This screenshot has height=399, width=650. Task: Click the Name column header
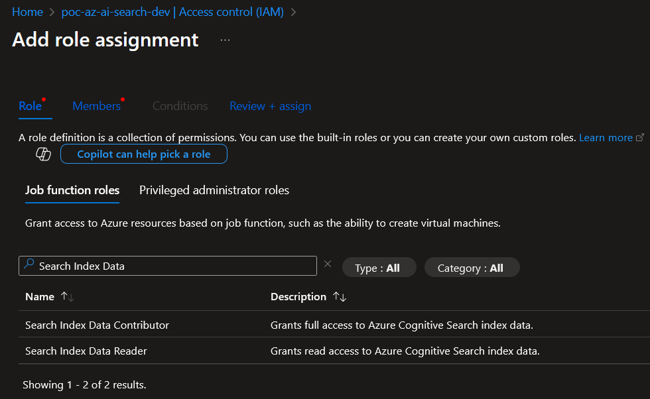[40, 297]
